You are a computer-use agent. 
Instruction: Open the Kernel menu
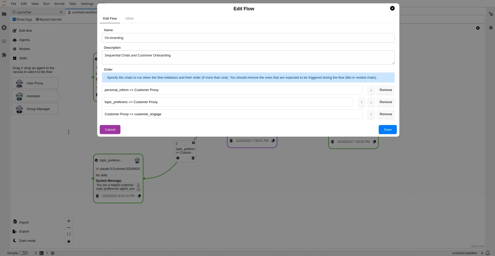(x=59, y=4)
